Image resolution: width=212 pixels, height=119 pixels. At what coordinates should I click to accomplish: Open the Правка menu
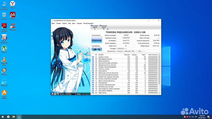(x=59, y=23)
